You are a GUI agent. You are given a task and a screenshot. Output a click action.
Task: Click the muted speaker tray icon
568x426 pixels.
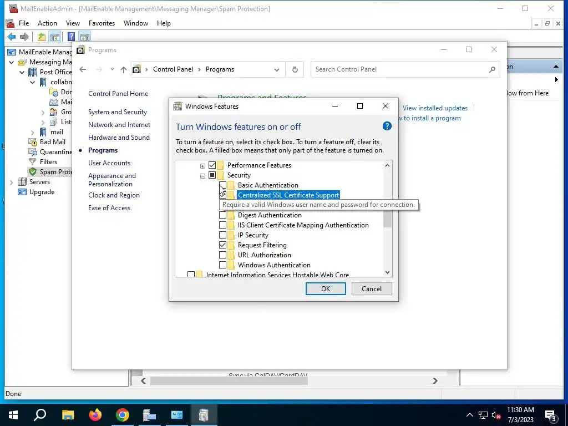pyautogui.click(x=496, y=415)
